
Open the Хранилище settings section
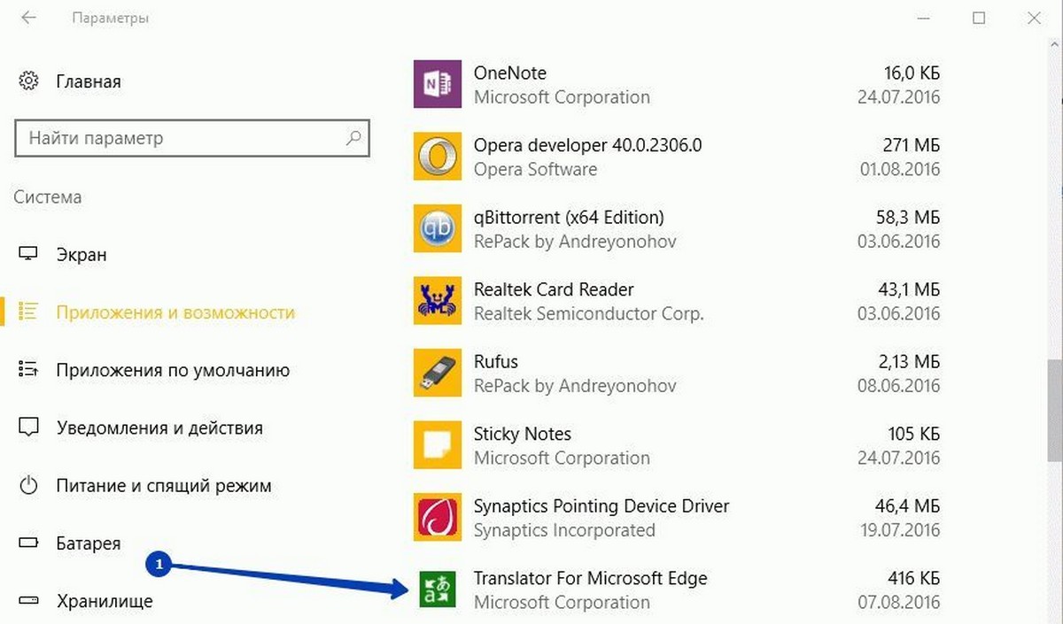click(x=104, y=602)
